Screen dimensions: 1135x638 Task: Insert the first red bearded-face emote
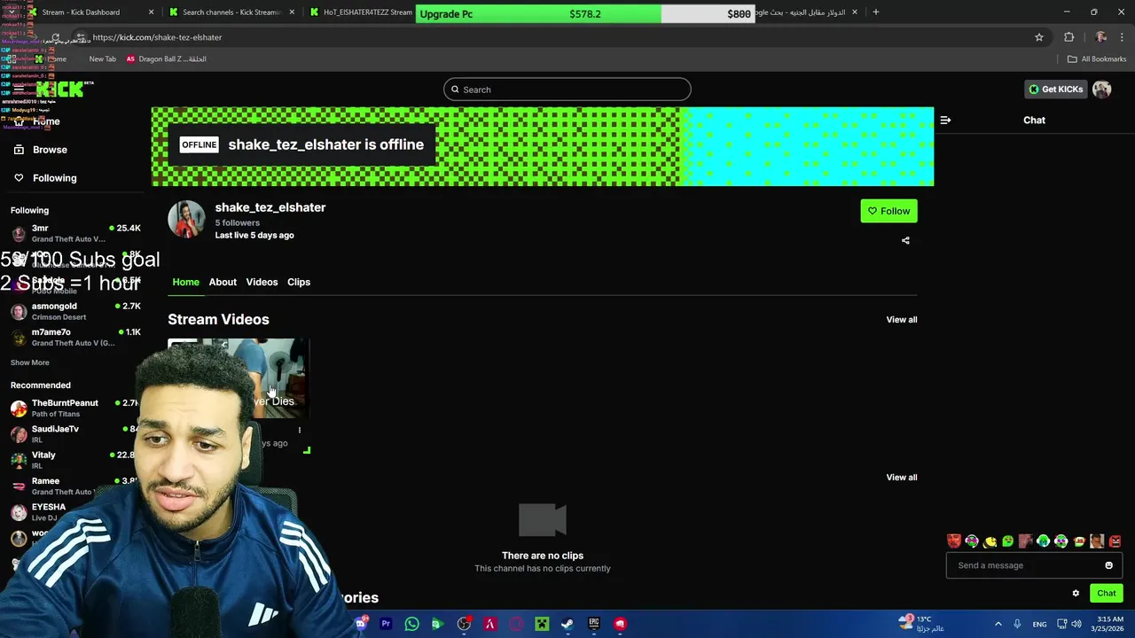(x=954, y=541)
